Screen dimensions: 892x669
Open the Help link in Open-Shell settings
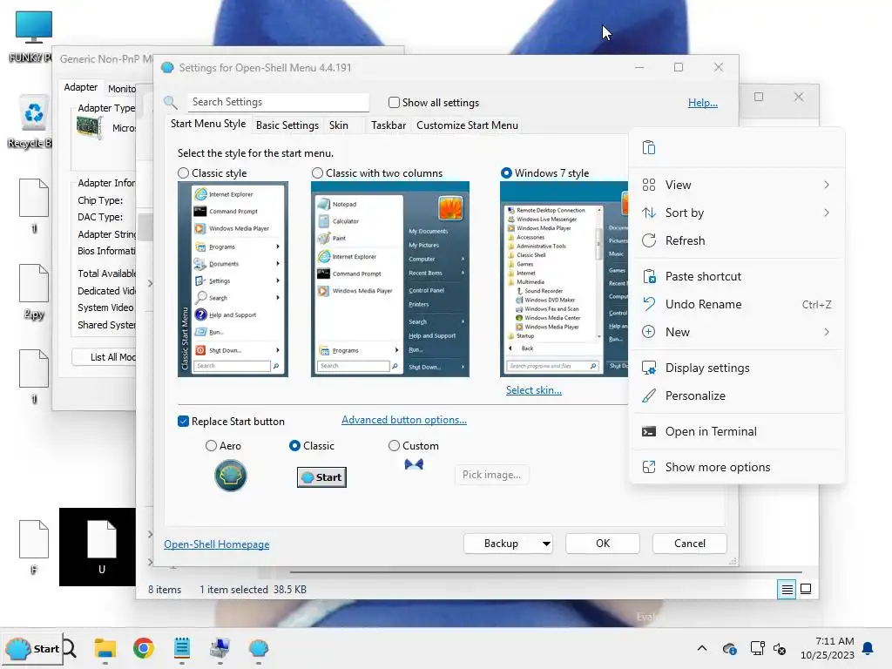(x=703, y=103)
